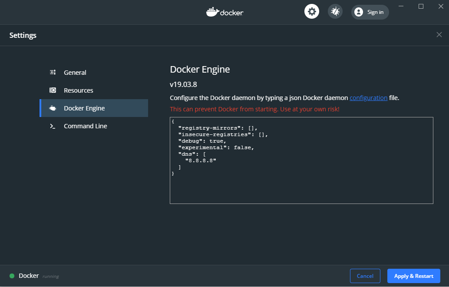Open the daemon configuration hyperlink

(368, 98)
